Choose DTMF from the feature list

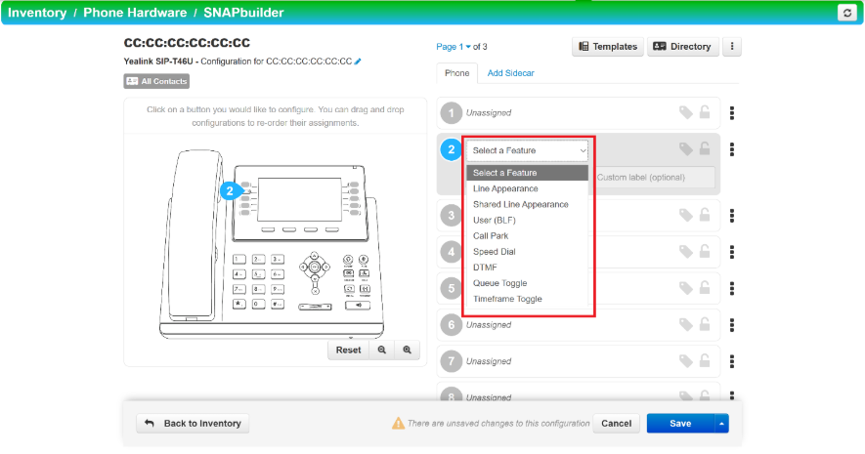(528, 268)
